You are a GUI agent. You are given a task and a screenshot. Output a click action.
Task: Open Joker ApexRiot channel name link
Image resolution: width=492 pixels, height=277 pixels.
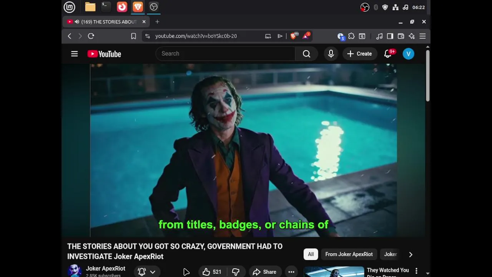coord(106,269)
